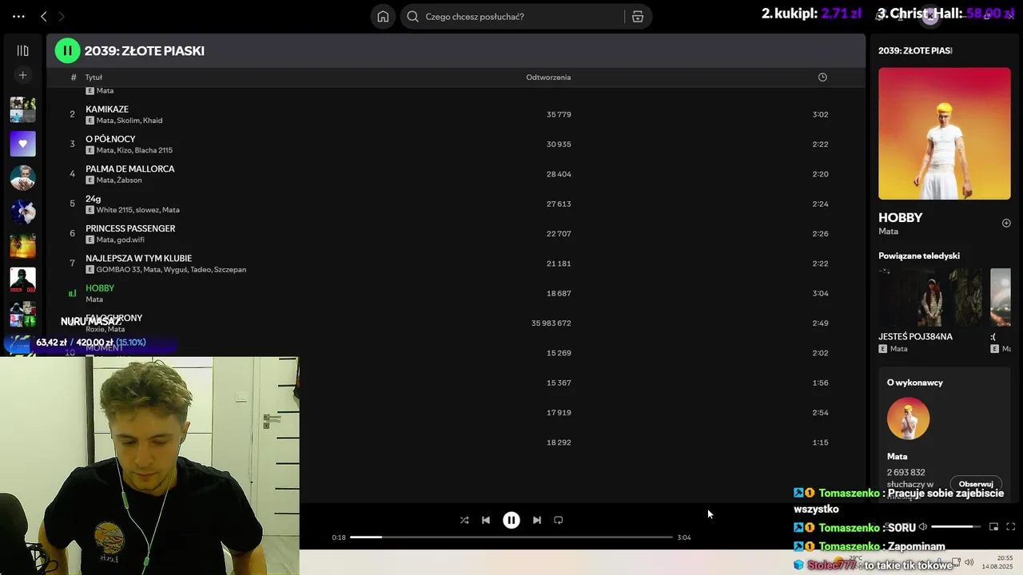Sort tracks by the Odtworzenia column
Screen dimensions: 1023x575
[x=548, y=77]
